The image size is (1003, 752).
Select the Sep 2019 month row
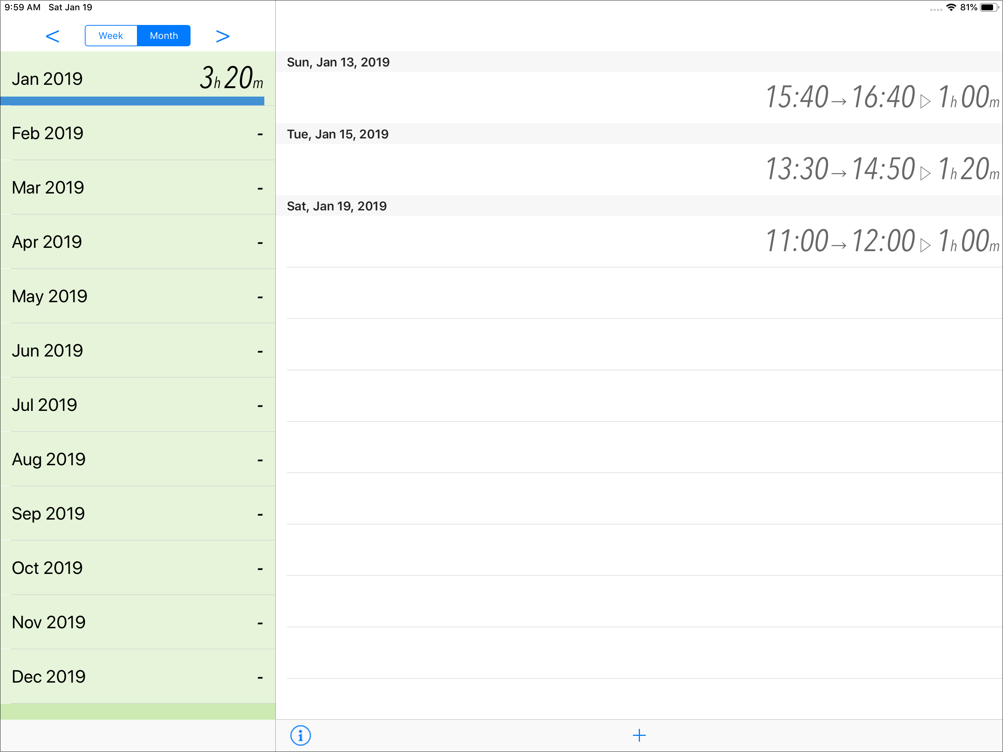pos(138,513)
